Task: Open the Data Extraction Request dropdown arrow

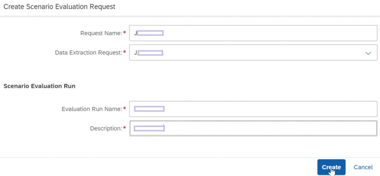Action: (x=368, y=53)
